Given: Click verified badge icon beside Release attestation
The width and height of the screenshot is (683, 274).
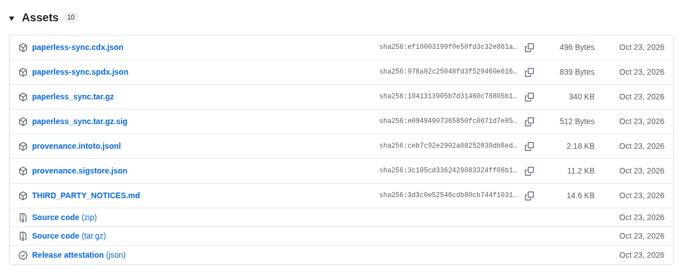Looking at the screenshot, I should point(23,255).
